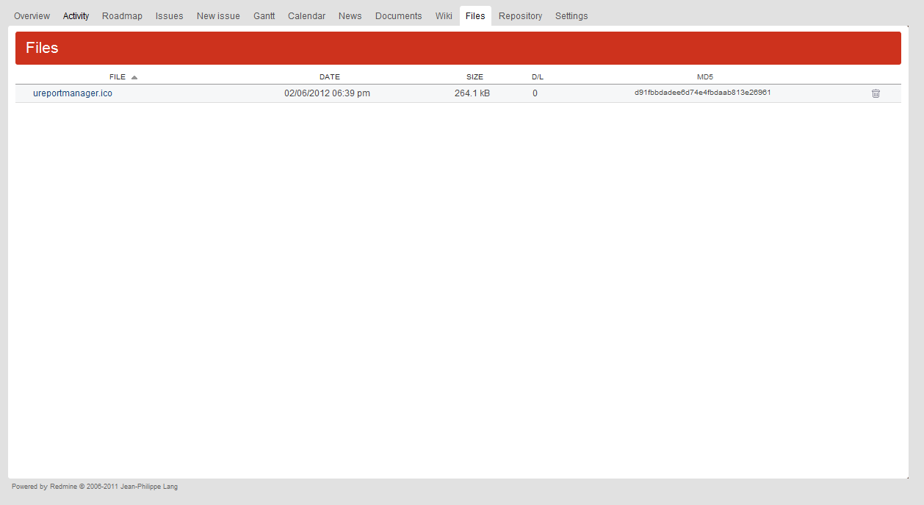Sort files by the Size column header
Image resolution: width=924 pixels, height=505 pixels.
tap(474, 77)
